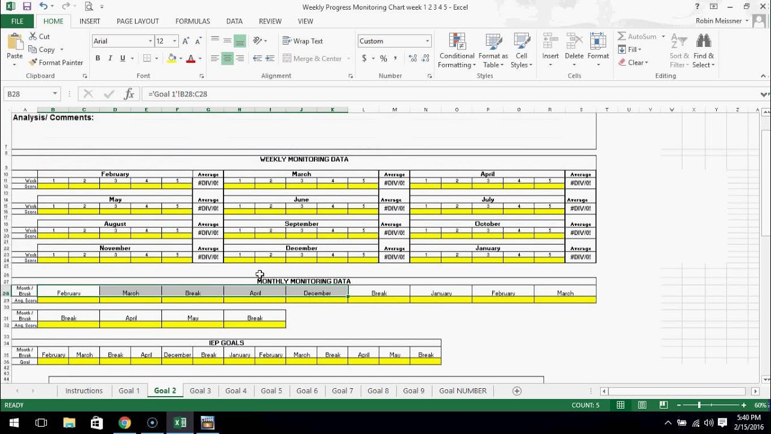
Task: Click the Insert cells icon
Action: coord(551,42)
